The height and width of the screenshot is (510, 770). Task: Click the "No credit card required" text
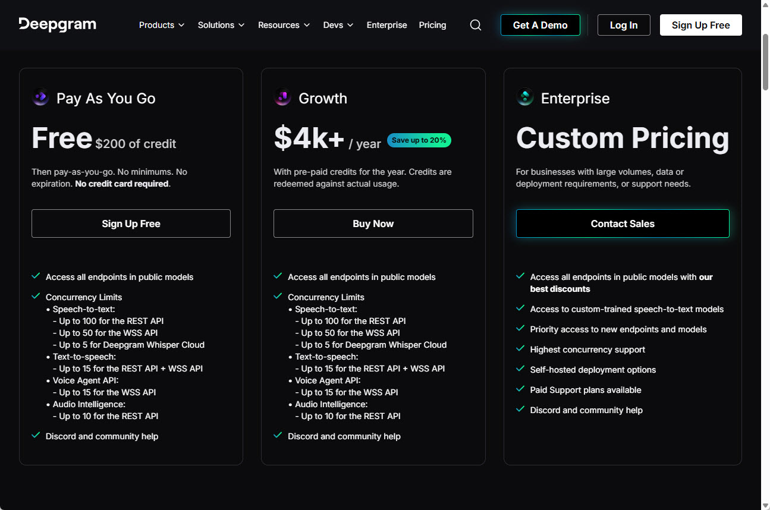122,184
